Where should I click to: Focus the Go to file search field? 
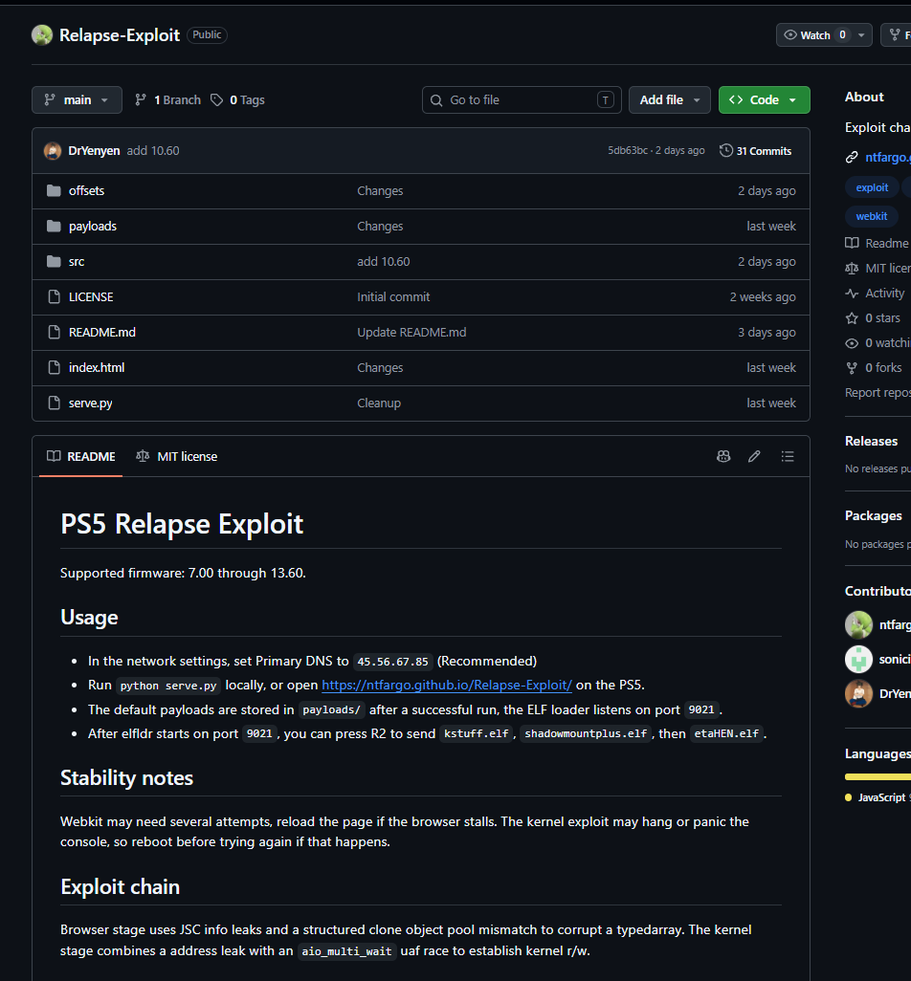point(522,100)
